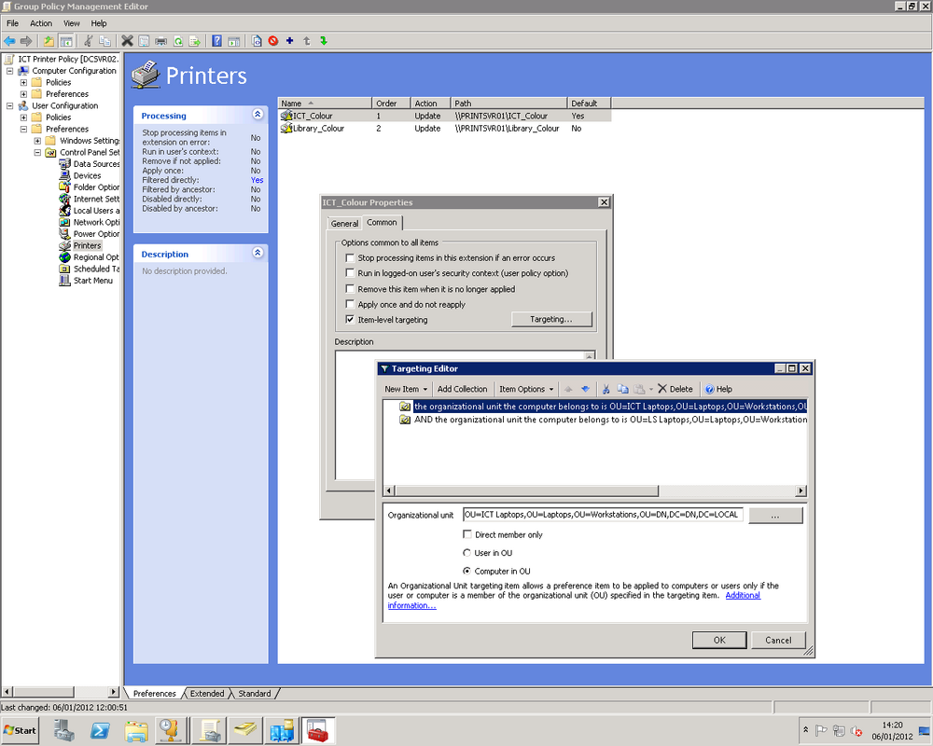Click the blue move-down arrow in Targeting Editor
The height and width of the screenshot is (746, 933).
click(586, 389)
